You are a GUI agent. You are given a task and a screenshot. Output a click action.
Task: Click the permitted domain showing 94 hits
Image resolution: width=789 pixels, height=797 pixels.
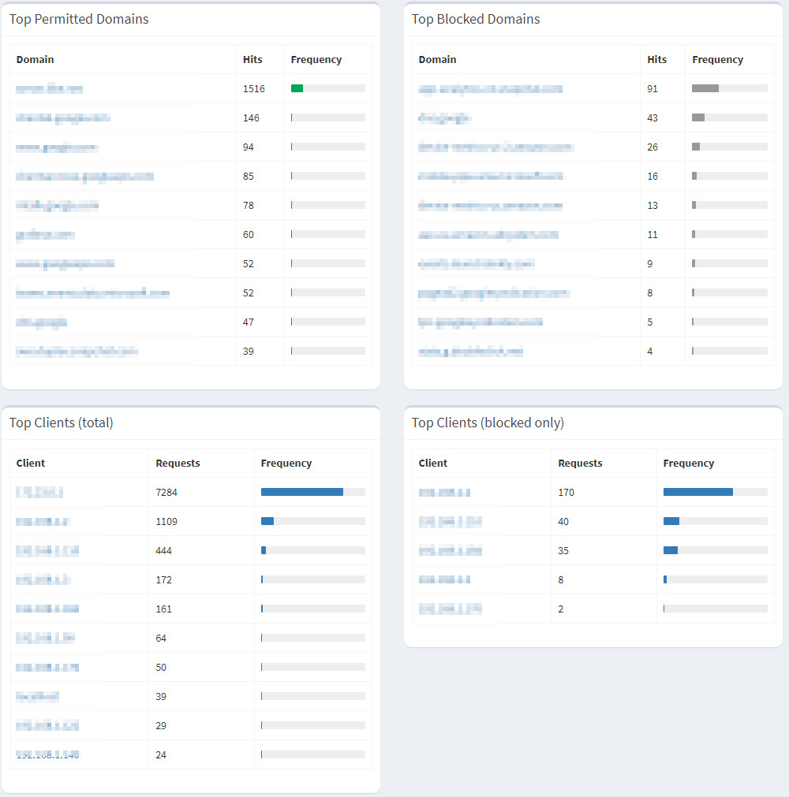pos(56,147)
